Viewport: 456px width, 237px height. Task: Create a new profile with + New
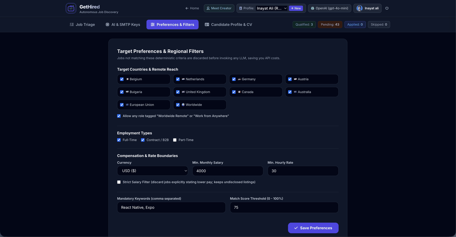coord(296,8)
